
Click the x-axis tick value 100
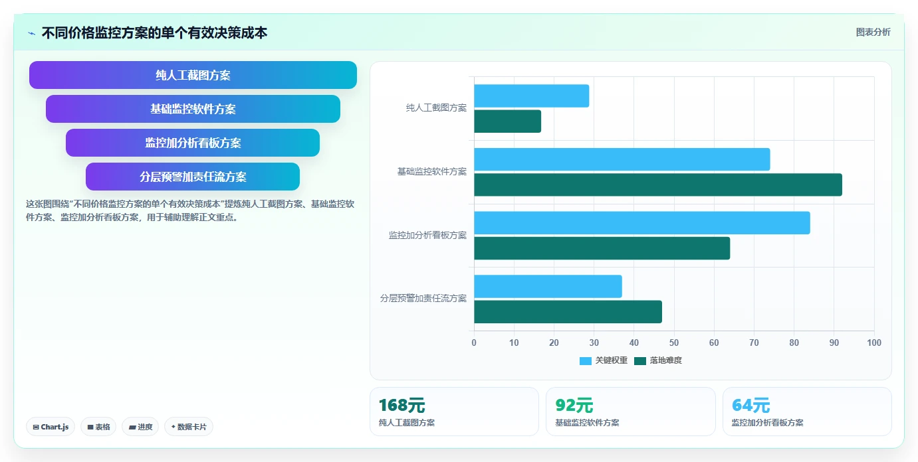click(x=874, y=343)
